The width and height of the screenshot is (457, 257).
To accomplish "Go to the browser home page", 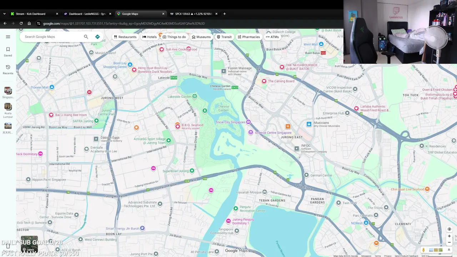I will (x=29, y=24).
